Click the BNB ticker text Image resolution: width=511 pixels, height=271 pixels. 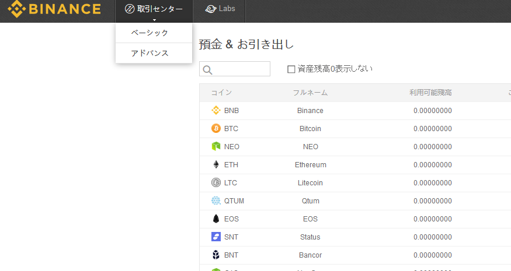tap(231, 111)
